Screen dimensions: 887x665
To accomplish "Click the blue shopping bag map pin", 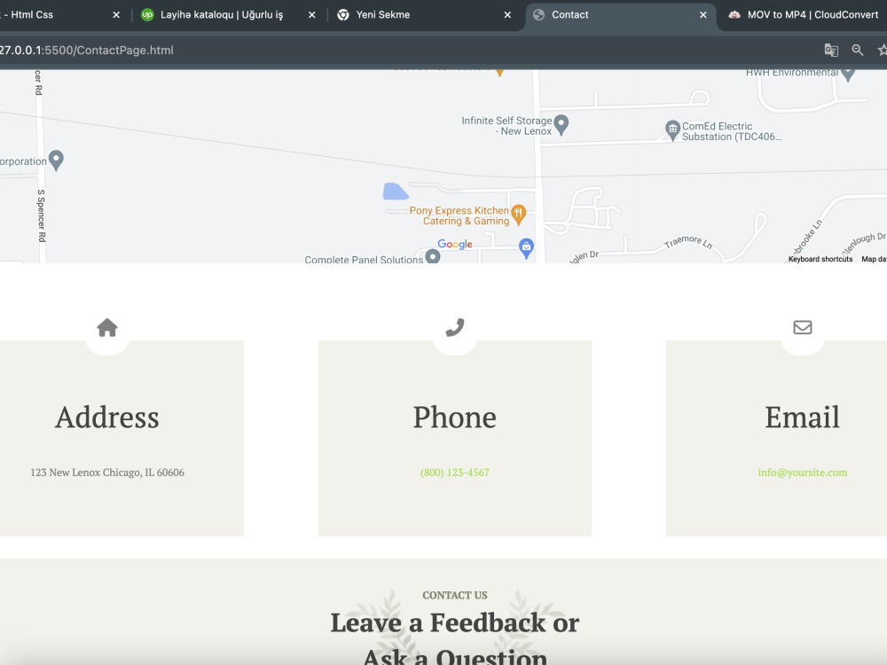I will coord(526,248).
